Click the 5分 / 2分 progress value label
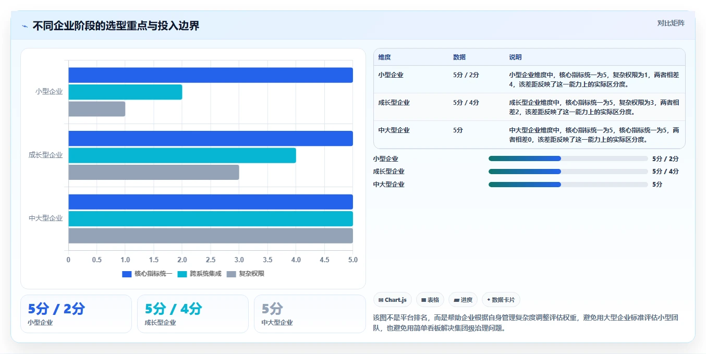 tap(665, 158)
